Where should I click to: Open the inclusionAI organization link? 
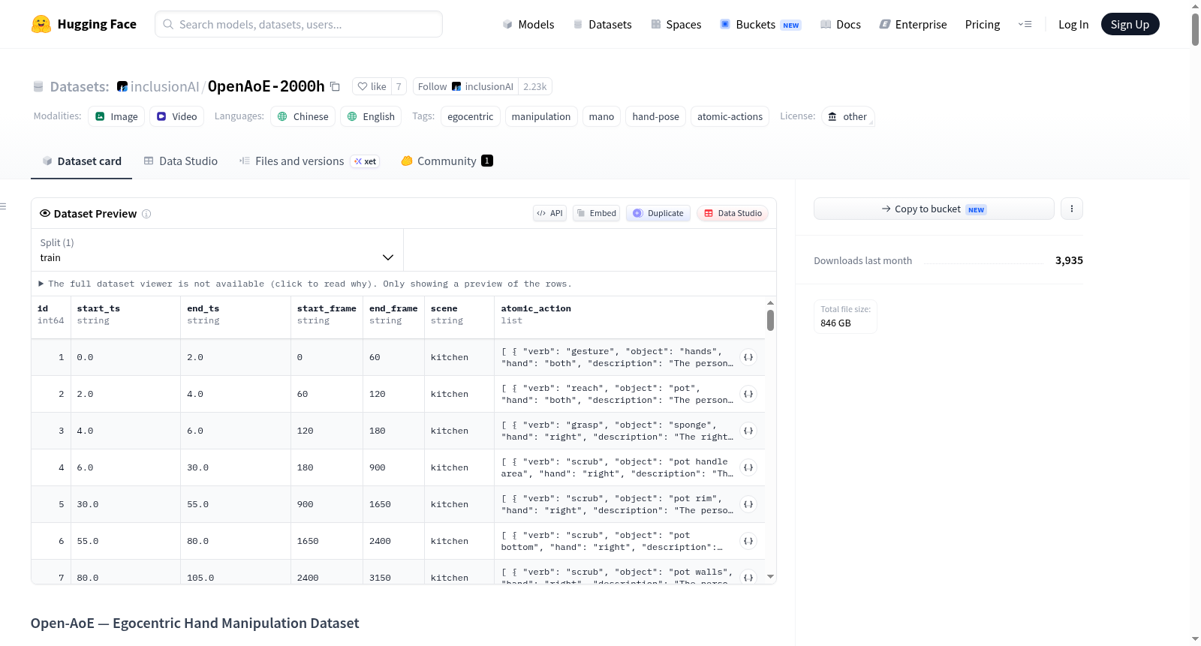coord(164,86)
